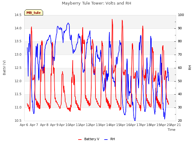Screen dimensions: 194x145
Task: Toggle the RH legend entry
Action: (110, 139)
